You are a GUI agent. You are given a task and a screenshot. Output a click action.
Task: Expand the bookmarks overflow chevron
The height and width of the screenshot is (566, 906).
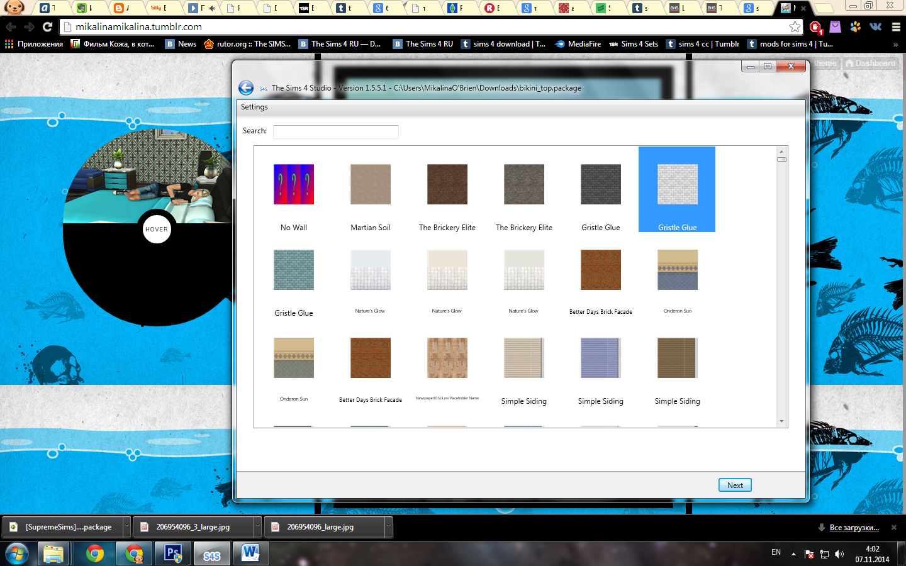[895, 44]
